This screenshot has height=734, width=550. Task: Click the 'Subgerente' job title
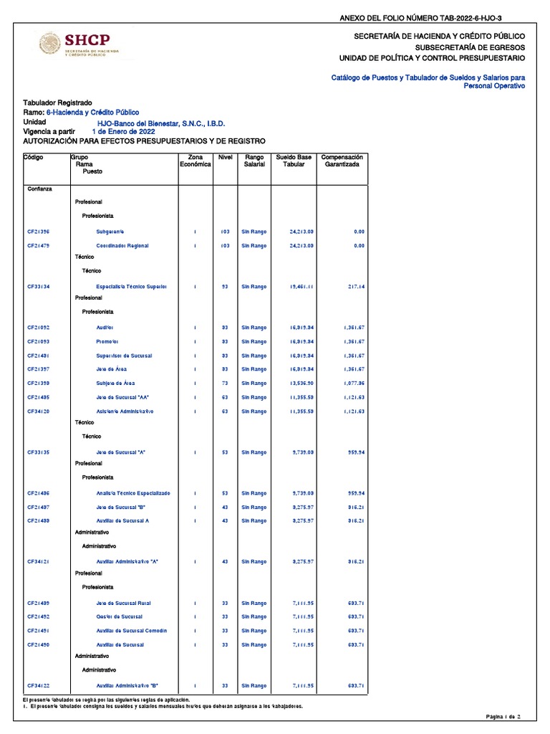coord(110,232)
